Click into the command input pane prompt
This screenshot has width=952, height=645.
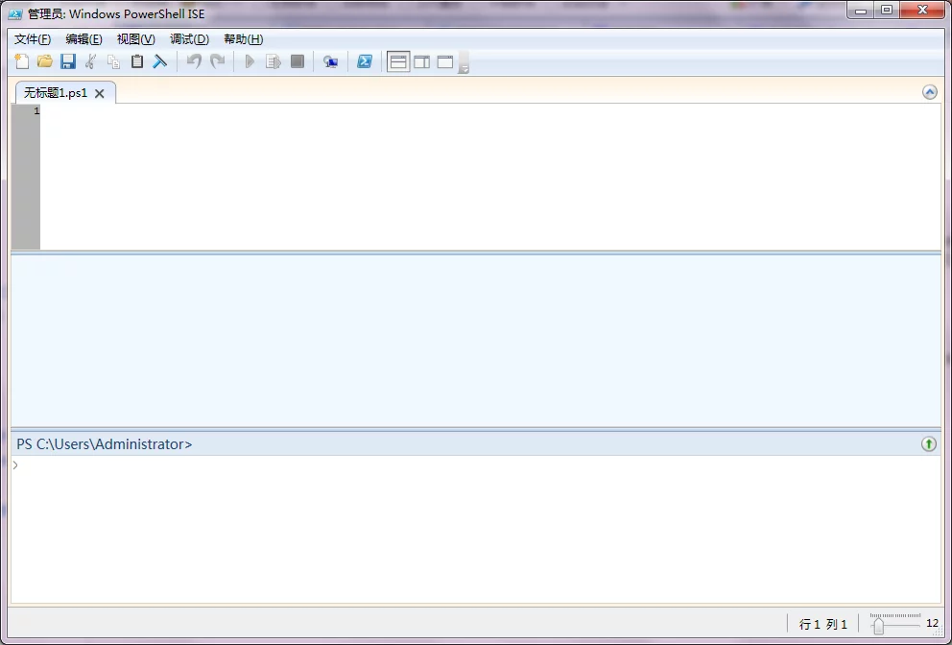click(476, 529)
